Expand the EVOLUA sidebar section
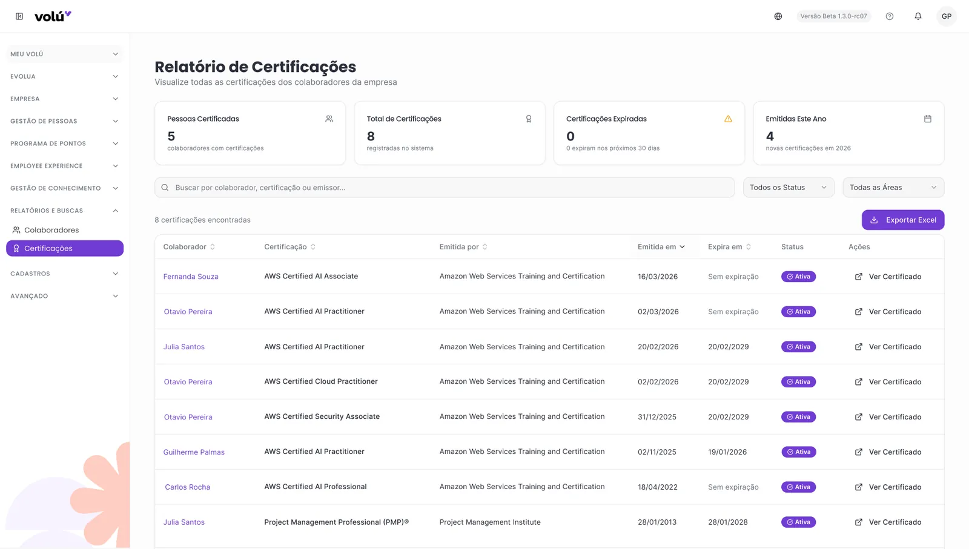 [x=64, y=76]
